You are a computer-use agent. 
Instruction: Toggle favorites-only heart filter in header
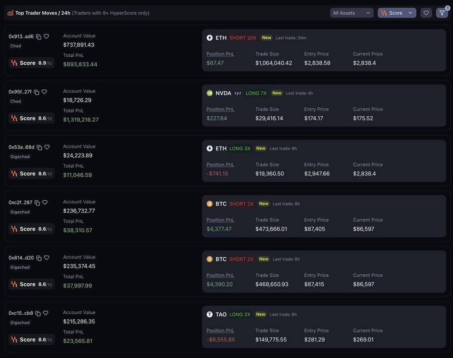click(426, 13)
